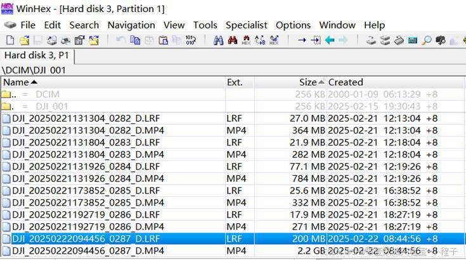Click the Open Folder toolbar icon
The height and width of the screenshot is (260, 466).
(x=94, y=40)
